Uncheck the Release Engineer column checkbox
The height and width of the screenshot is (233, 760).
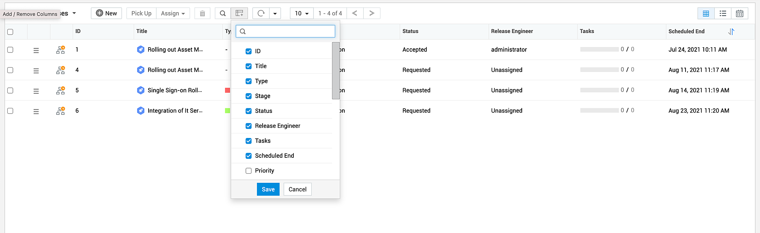coord(249,126)
